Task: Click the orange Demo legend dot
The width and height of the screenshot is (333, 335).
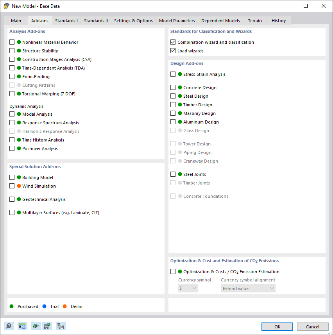Action: (65, 306)
